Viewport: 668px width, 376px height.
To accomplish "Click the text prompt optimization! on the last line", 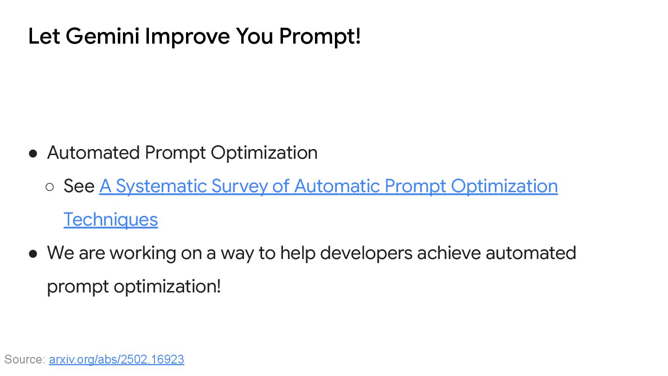I will (134, 286).
